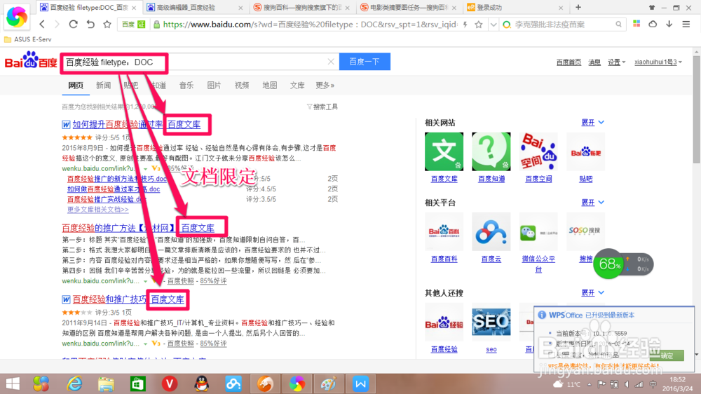Viewport: 701px width, 394px height.
Task: Expand the 更多» tab options
Action: 325,86
